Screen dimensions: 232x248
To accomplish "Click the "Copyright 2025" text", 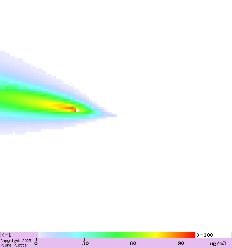I will point(16,241).
